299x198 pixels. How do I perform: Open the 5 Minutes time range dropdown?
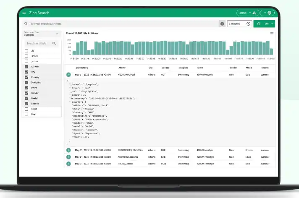pos(239,24)
